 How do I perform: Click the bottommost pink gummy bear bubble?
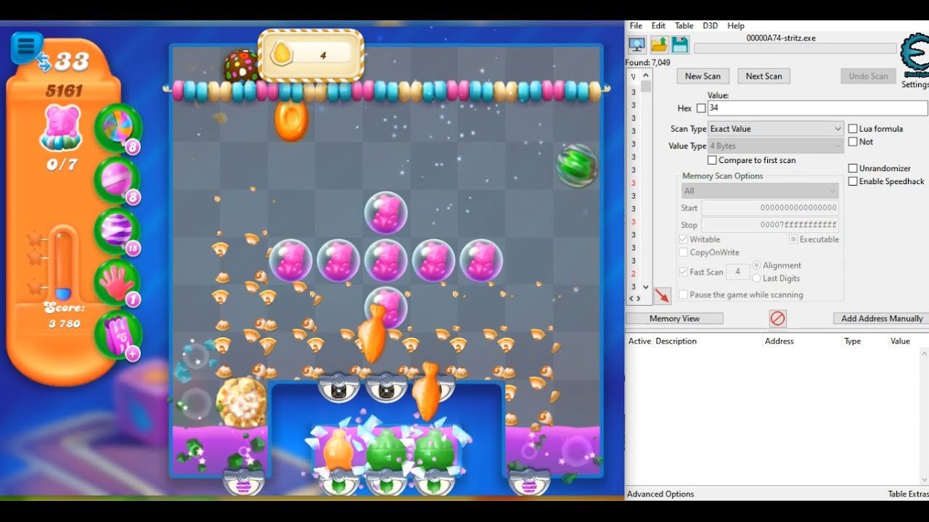(385, 307)
